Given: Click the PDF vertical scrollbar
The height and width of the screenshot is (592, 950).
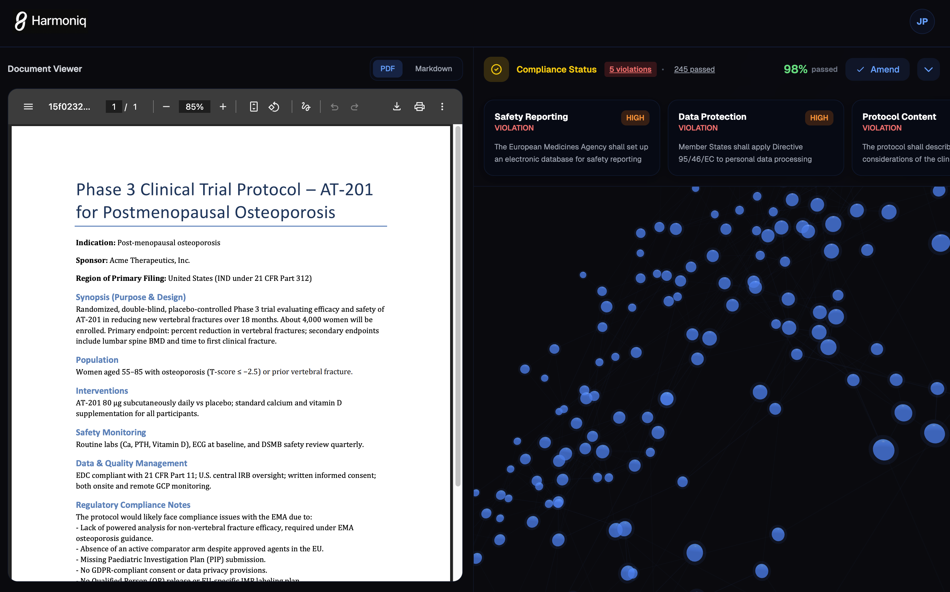Looking at the screenshot, I should pyautogui.click(x=458, y=305).
